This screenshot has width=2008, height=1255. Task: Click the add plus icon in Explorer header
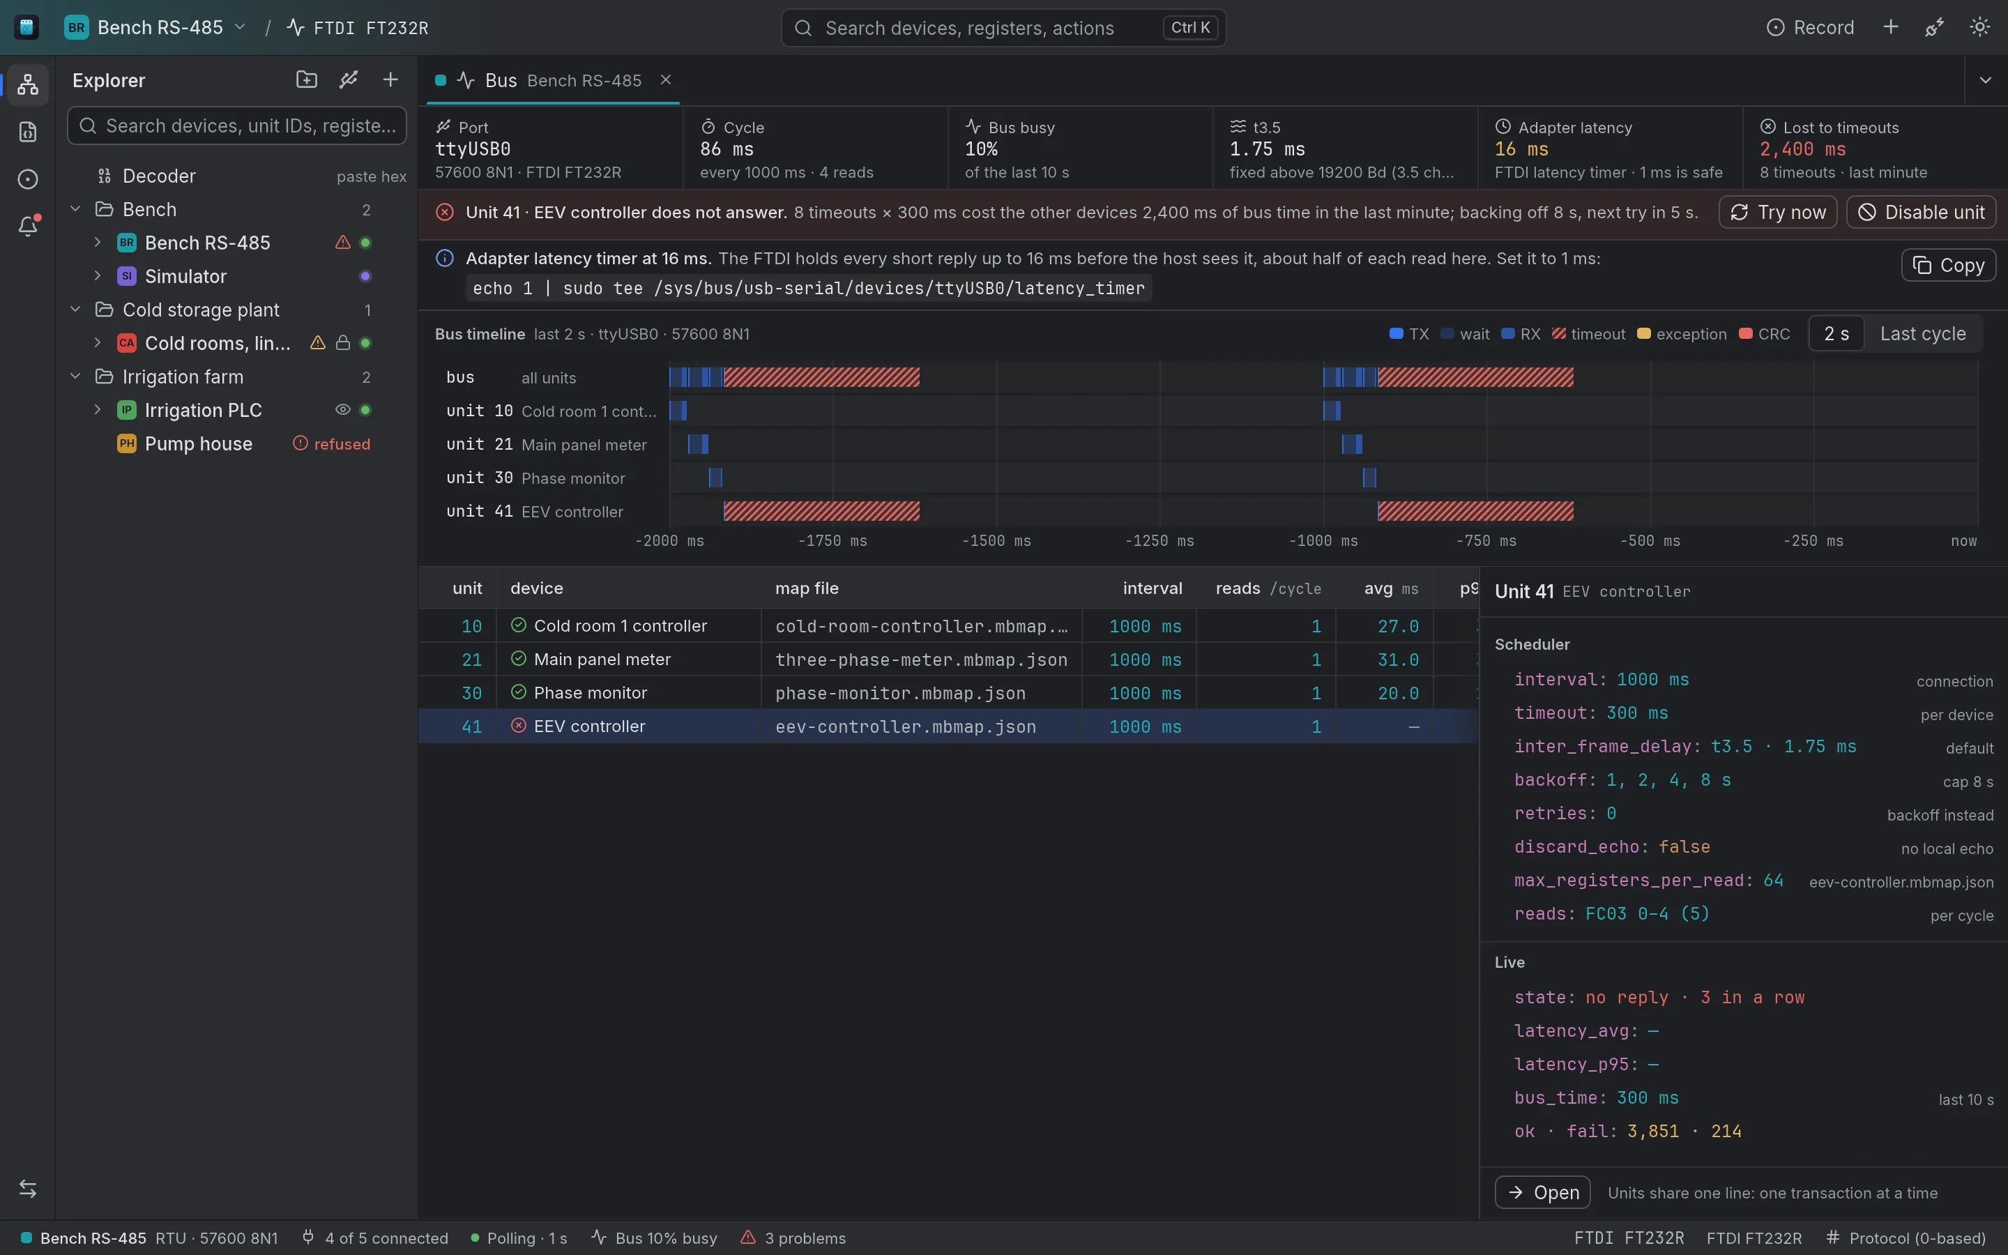(x=390, y=79)
